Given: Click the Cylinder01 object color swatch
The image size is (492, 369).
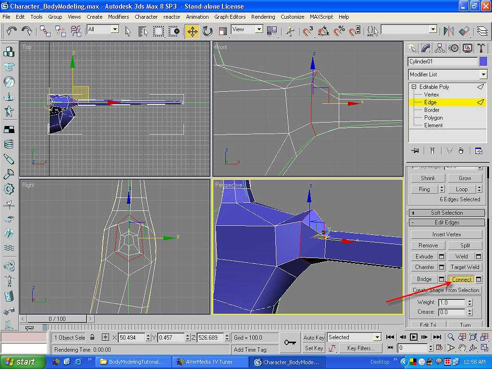Looking at the screenshot, I should (x=483, y=61).
